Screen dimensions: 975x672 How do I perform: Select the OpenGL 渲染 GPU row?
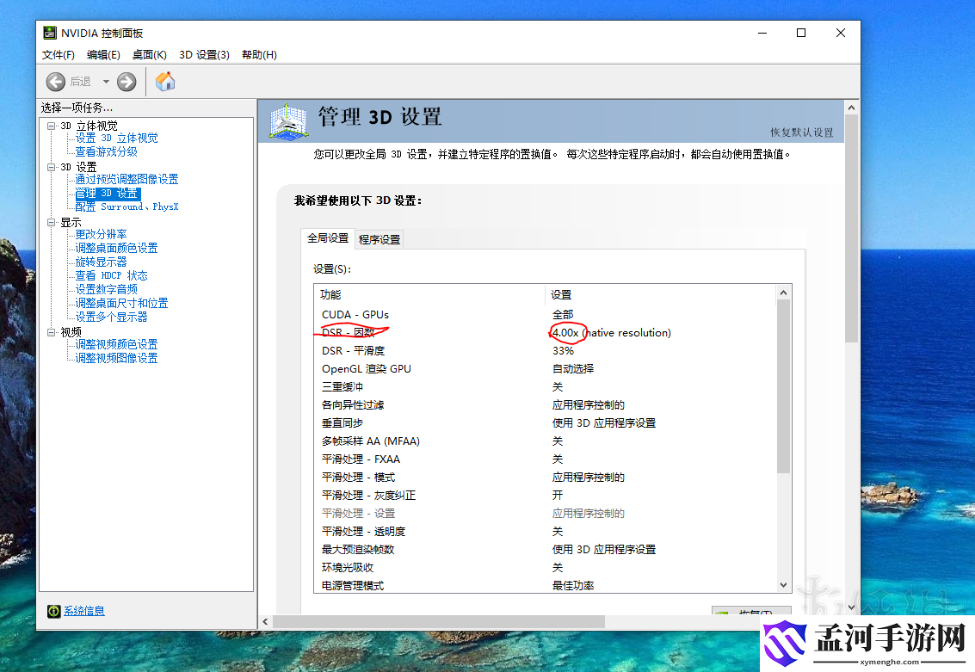coord(546,368)
